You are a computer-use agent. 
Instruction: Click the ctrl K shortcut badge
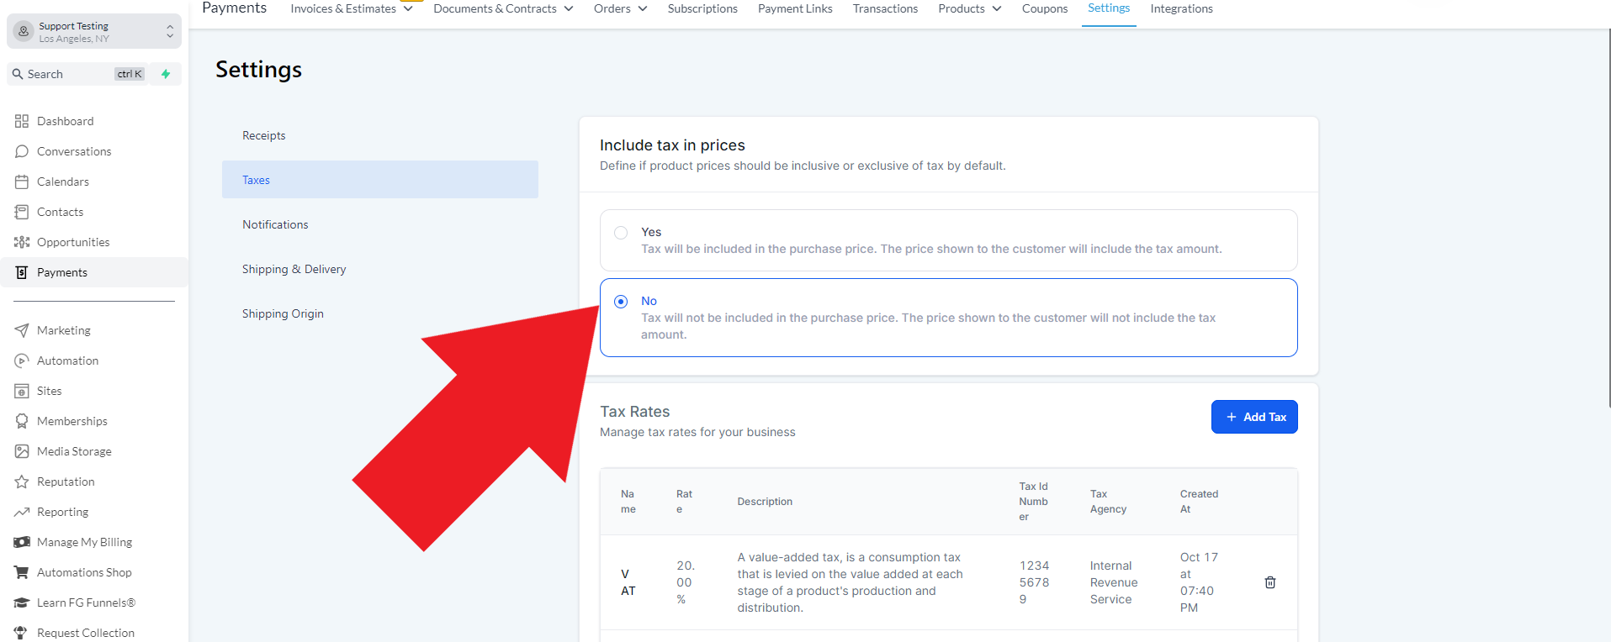click(130, 74)
